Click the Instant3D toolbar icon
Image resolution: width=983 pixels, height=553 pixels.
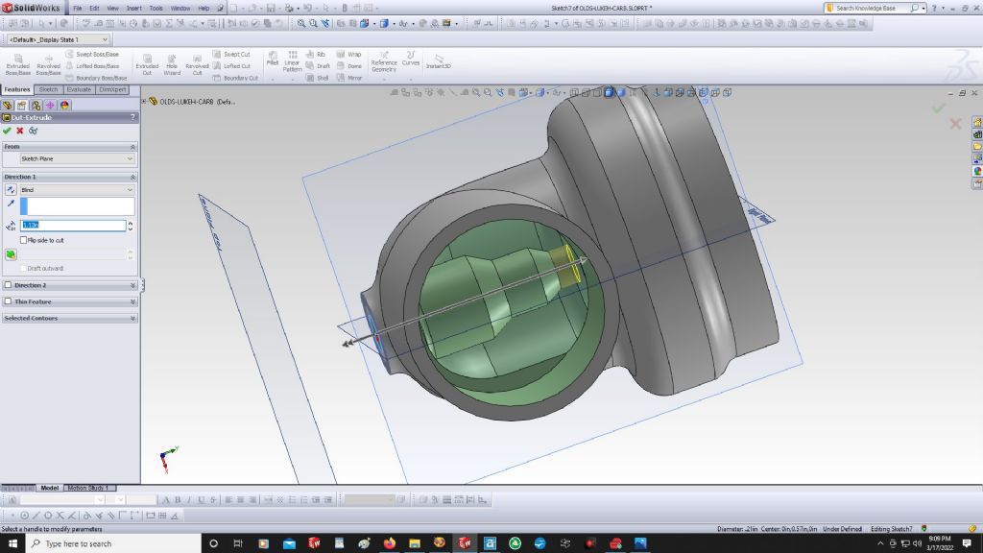(439, 61)
